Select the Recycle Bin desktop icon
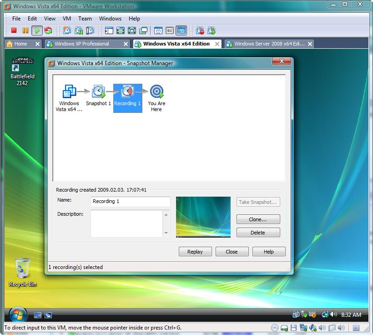Screen dimensions: 373x335 (x=23, y=273)
